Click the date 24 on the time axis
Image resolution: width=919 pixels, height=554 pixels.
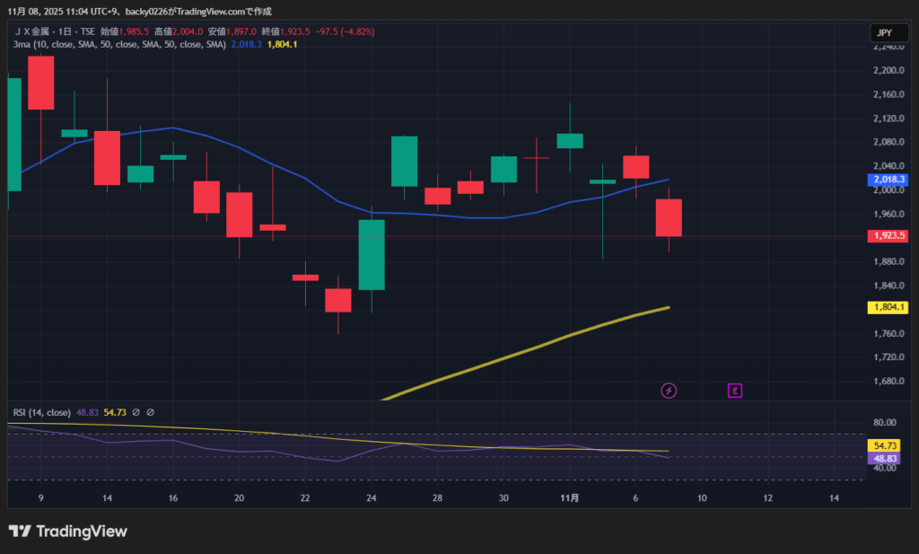coord(372,497)
